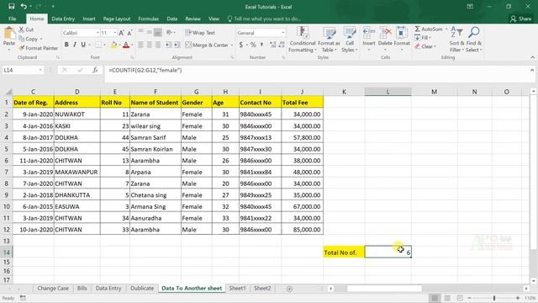
Task: Click zoom in plus button
Action: [x=518, y=298]
